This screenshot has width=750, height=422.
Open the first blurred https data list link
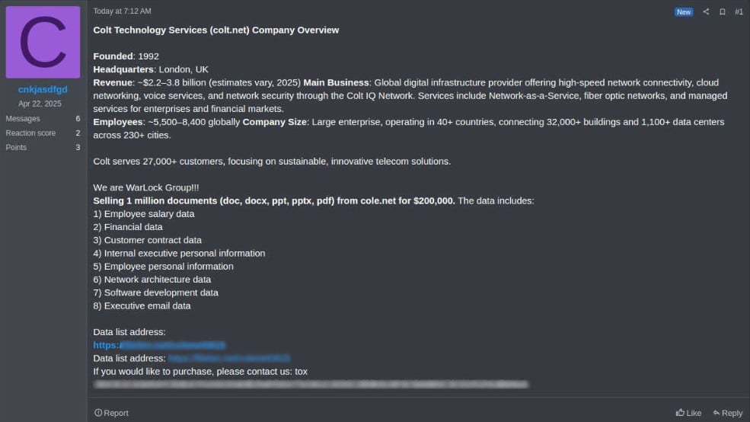click(159, 345)
